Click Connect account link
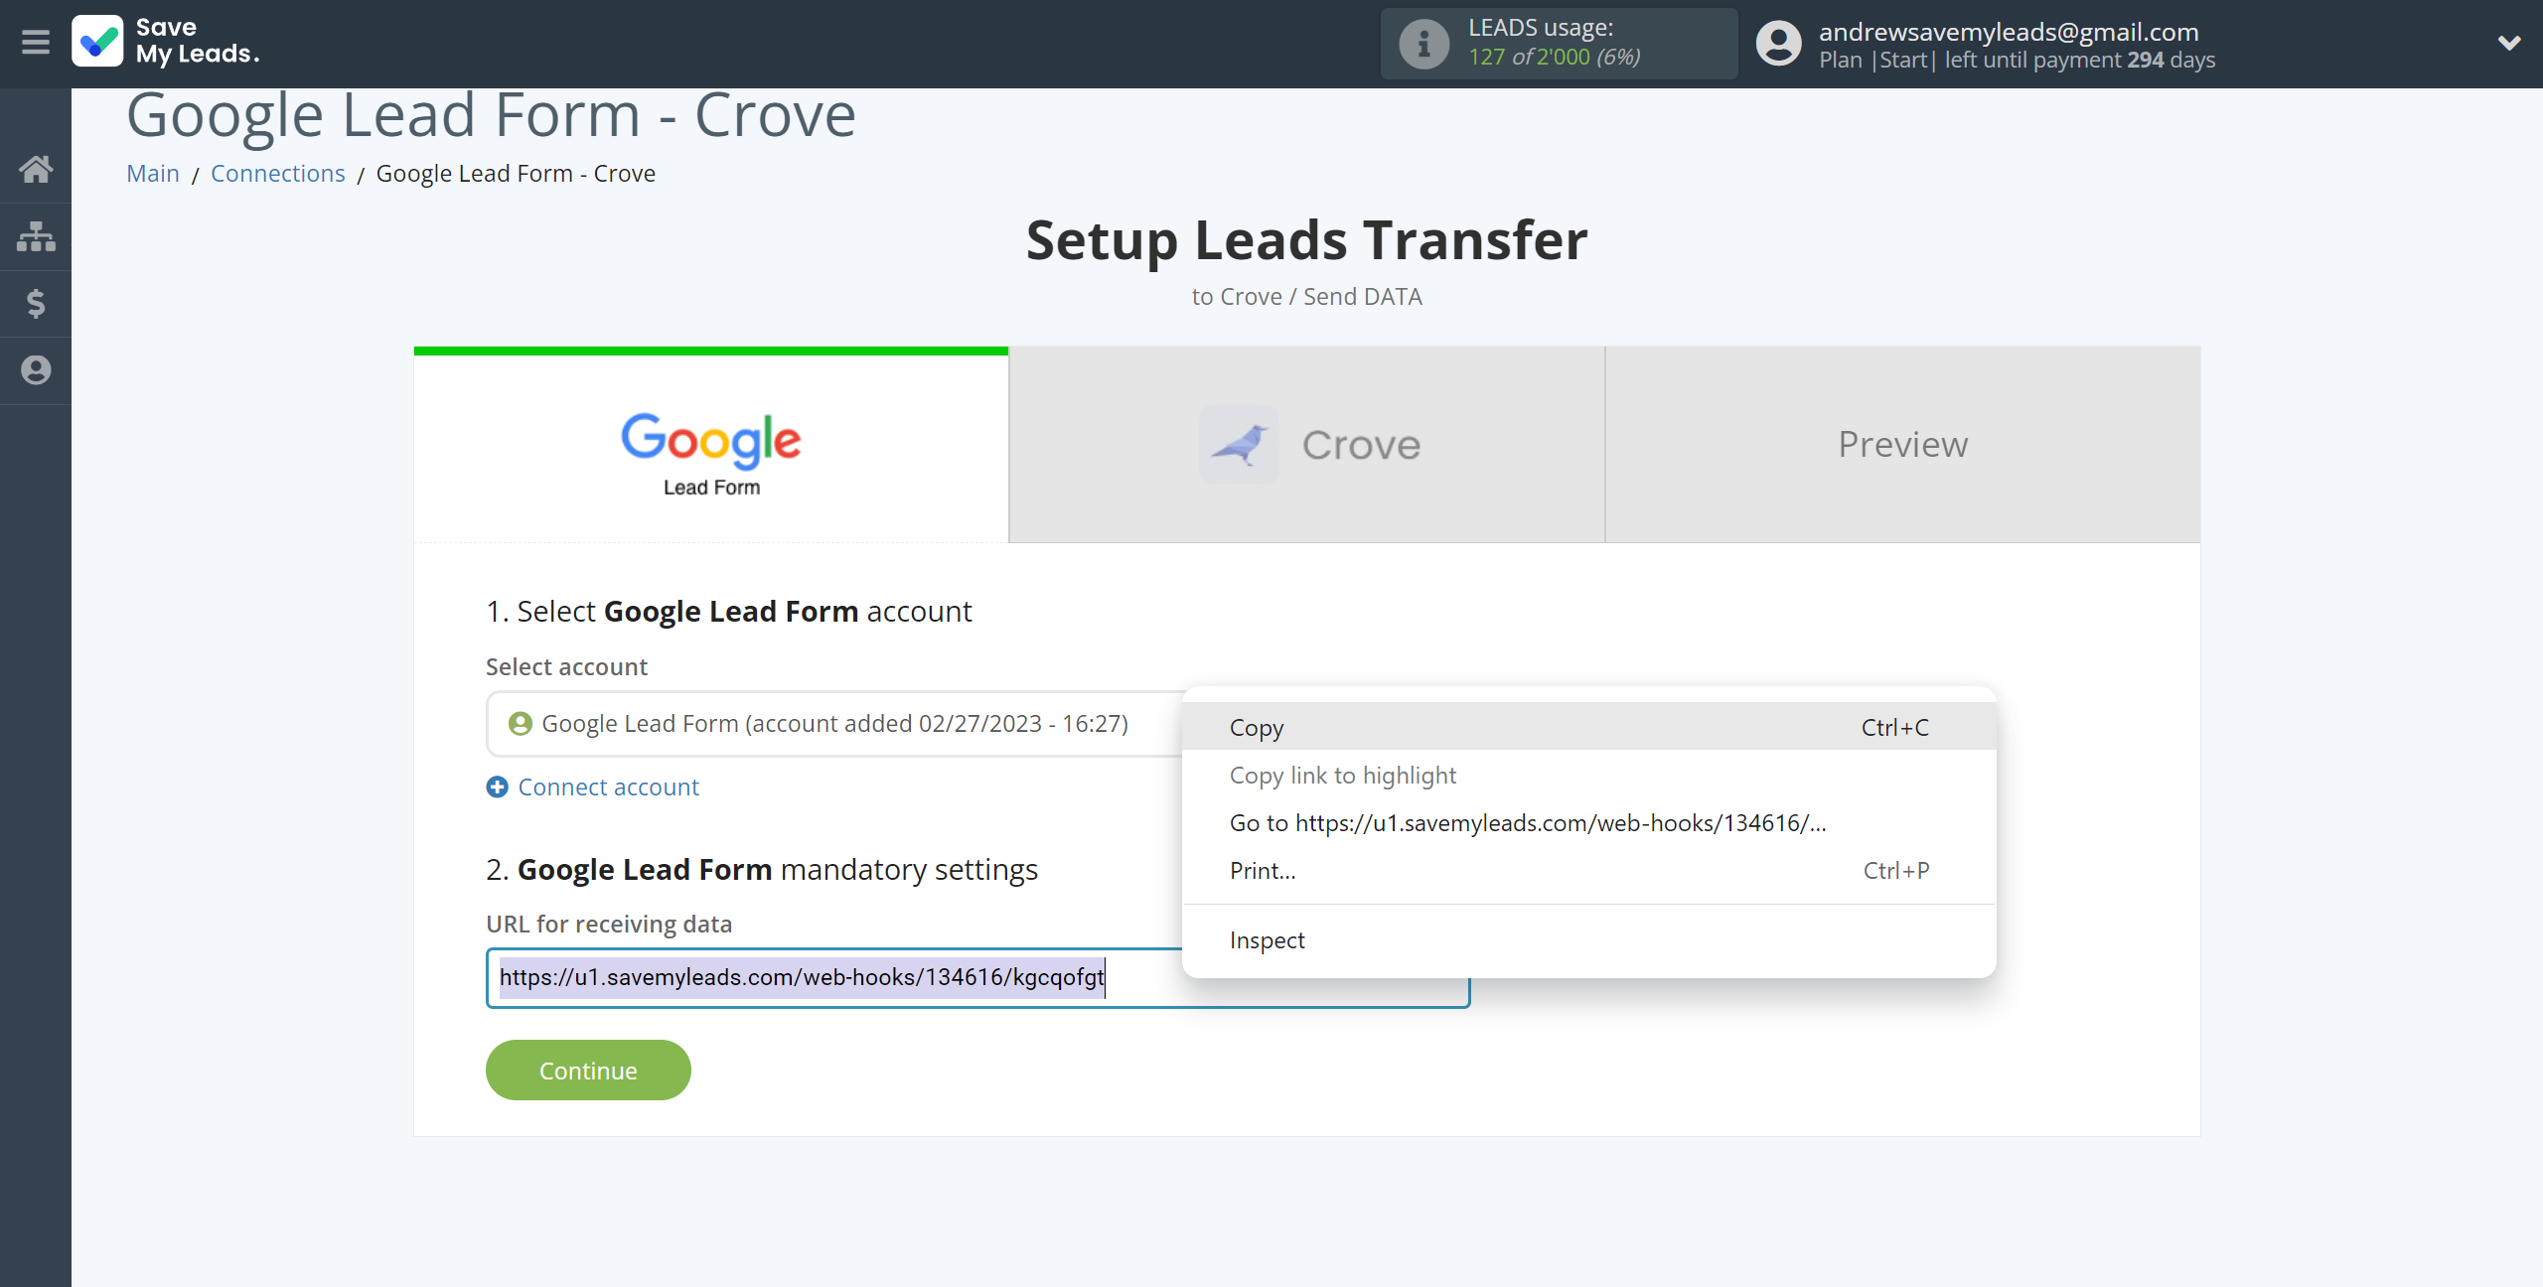The width and height of the screenshot is (2543, 1287). tap(607, 786)
